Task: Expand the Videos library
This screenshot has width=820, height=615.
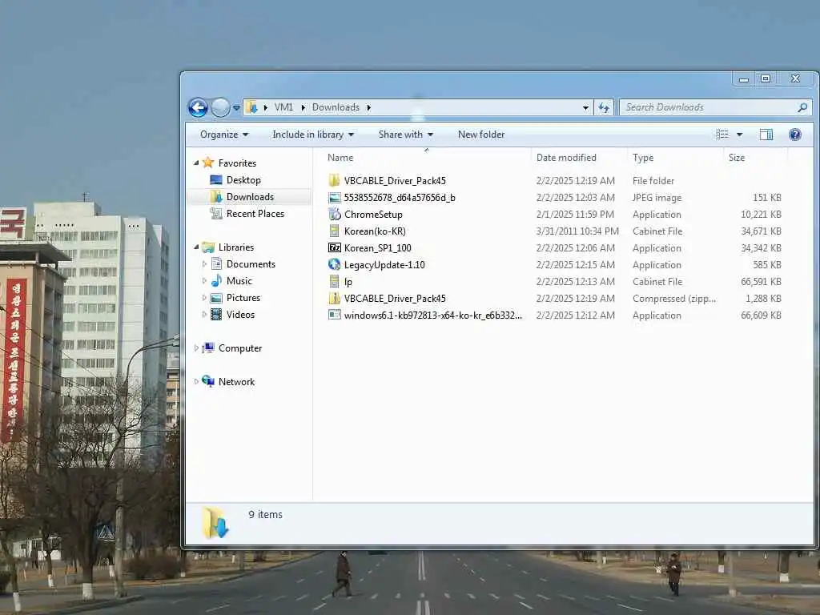Action: coord(204,314)
